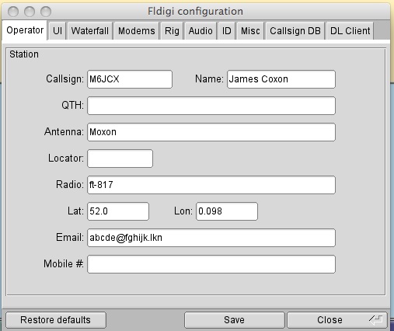This screenshot has height=331, width=394.
Task: Select the Modems tab
Action: pyautogui.click(x=137, y=31)
